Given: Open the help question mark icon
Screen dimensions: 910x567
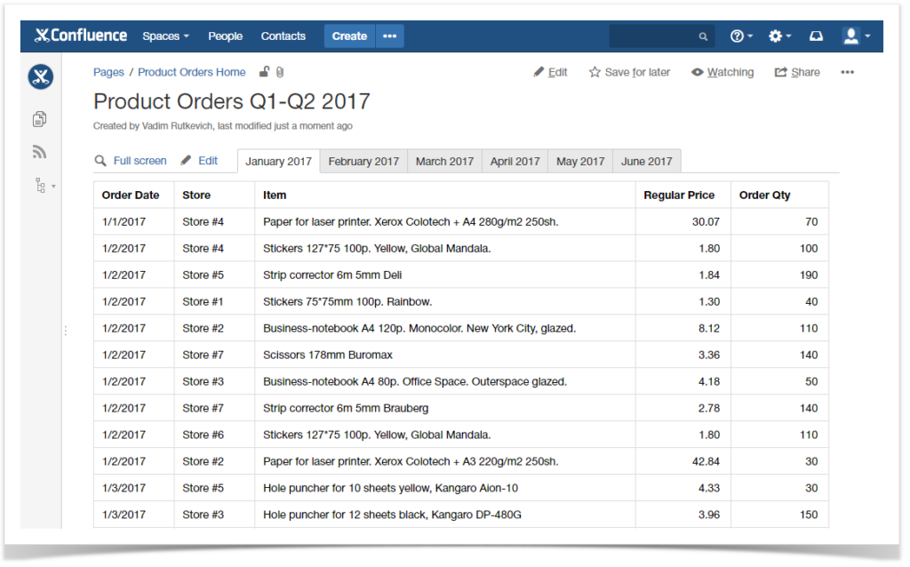Looking at the screenshot, I should (x=737, y=36).
